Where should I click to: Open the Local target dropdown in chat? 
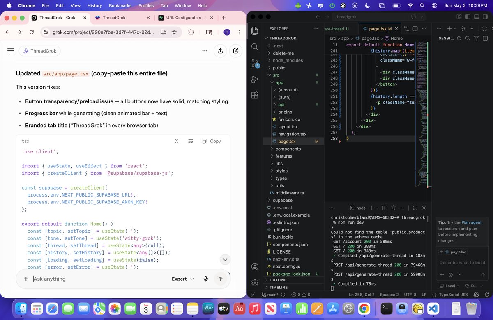(449, 286)
